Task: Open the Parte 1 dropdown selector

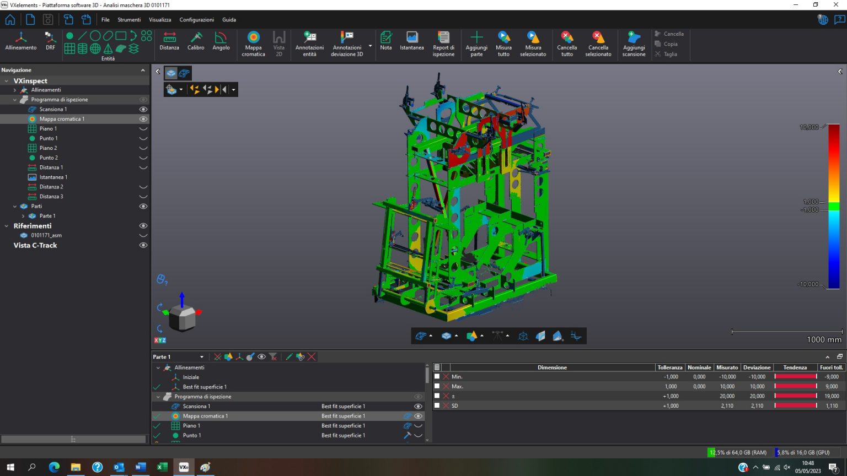Action: [x=201, y=356]
